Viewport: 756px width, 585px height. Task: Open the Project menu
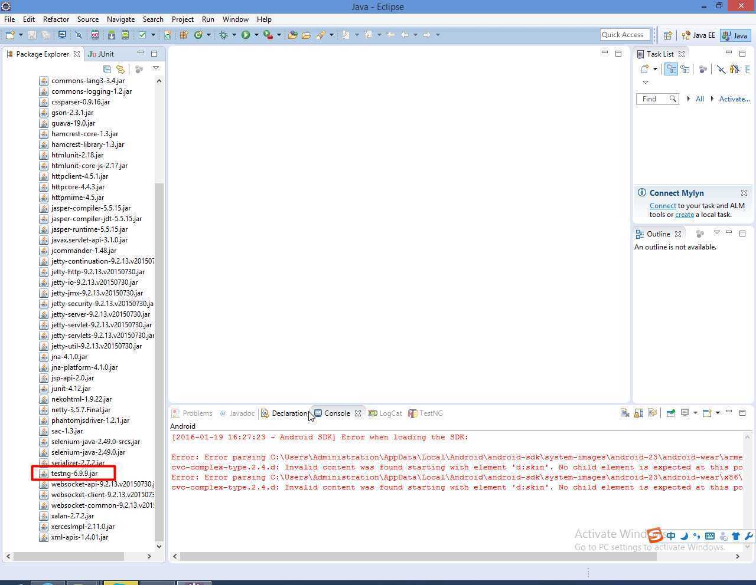183,19
